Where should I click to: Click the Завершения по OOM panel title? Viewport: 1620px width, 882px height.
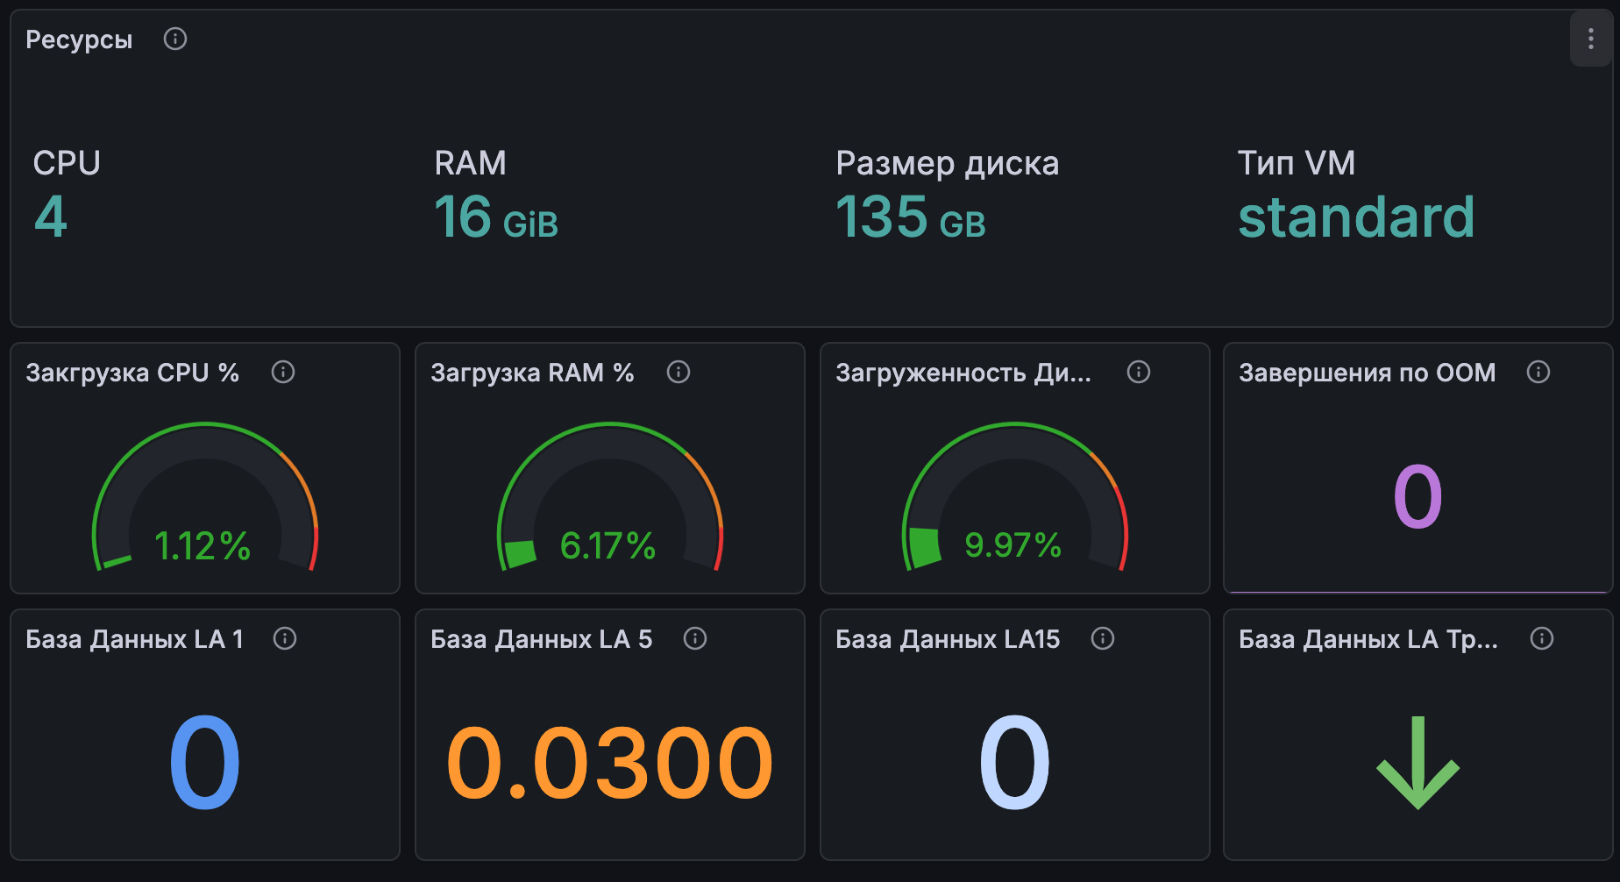click(x=1367, y=373)
